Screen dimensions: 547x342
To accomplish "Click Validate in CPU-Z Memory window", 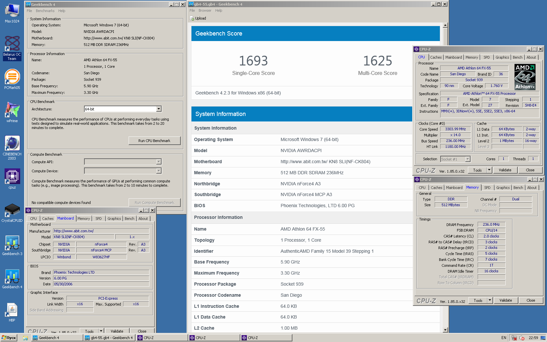I will (x=506, y=300).
